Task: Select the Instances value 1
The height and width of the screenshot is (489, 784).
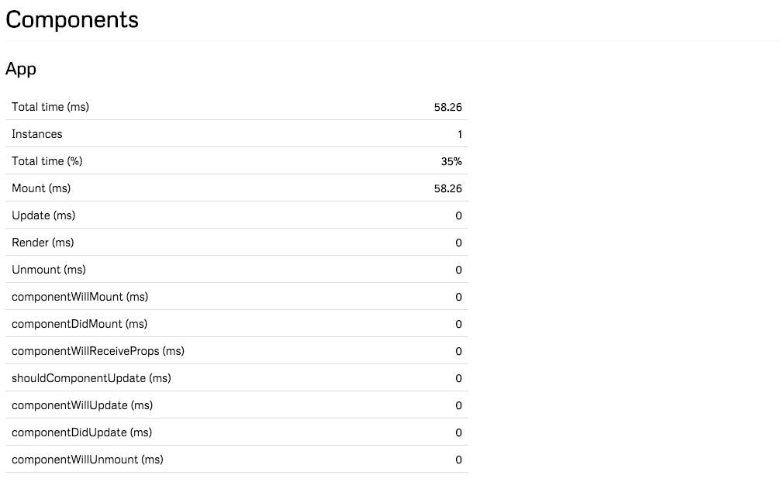Action: (460, 134)
